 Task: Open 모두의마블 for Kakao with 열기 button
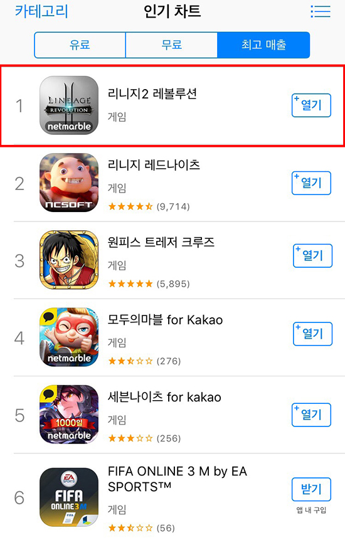(x=312, y=334)
